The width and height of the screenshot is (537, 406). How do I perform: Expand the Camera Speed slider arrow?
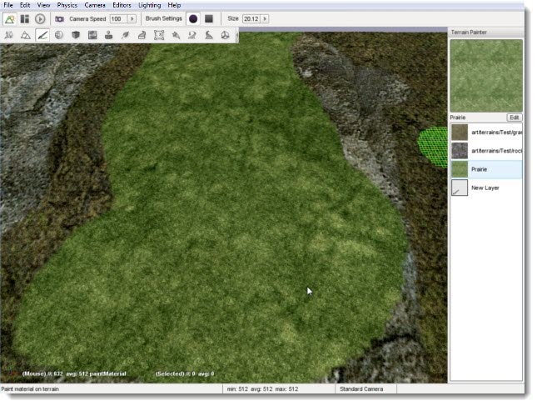coord(132,18)
